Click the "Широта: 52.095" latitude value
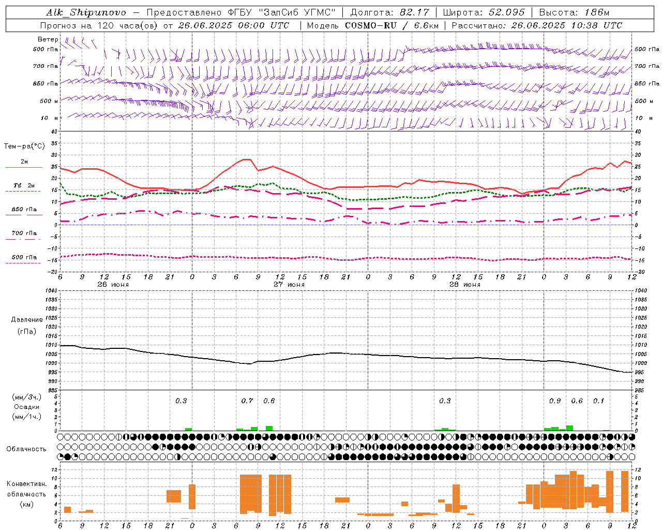The image size is (662, 530). [x=484, y=12]
